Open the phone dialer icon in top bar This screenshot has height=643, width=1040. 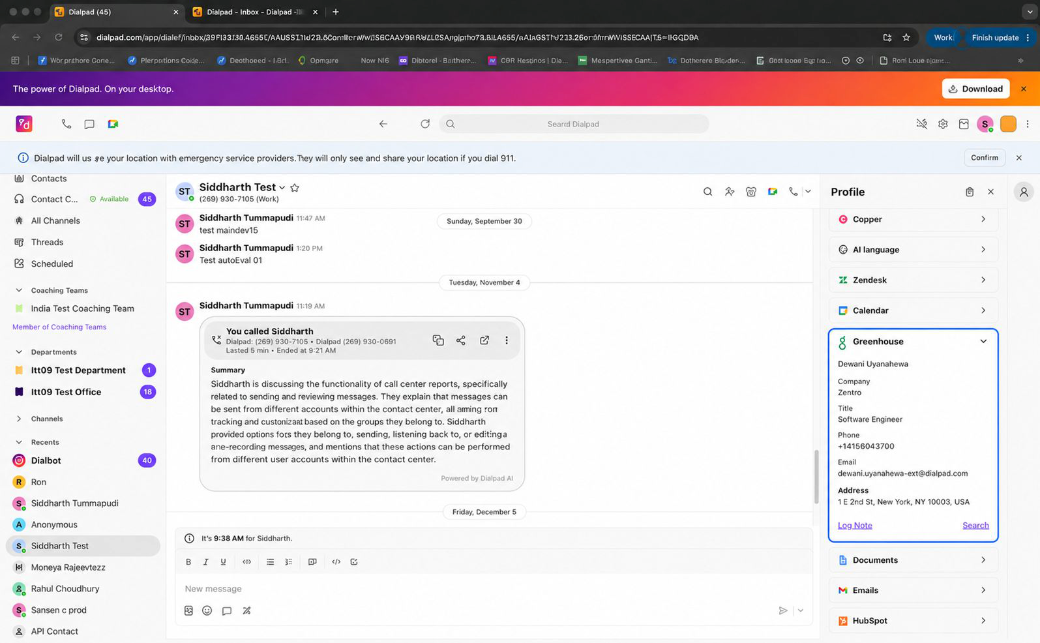click(x=67, y=124)
